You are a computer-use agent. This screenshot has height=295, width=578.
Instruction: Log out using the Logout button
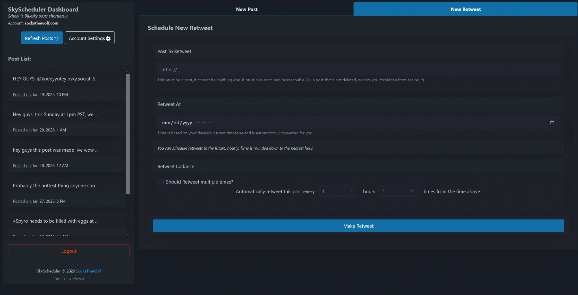tap(69, 251)
